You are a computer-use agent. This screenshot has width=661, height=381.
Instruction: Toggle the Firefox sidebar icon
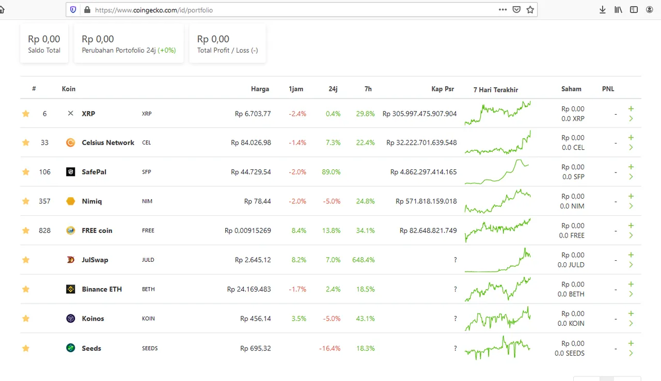point(634,10)
